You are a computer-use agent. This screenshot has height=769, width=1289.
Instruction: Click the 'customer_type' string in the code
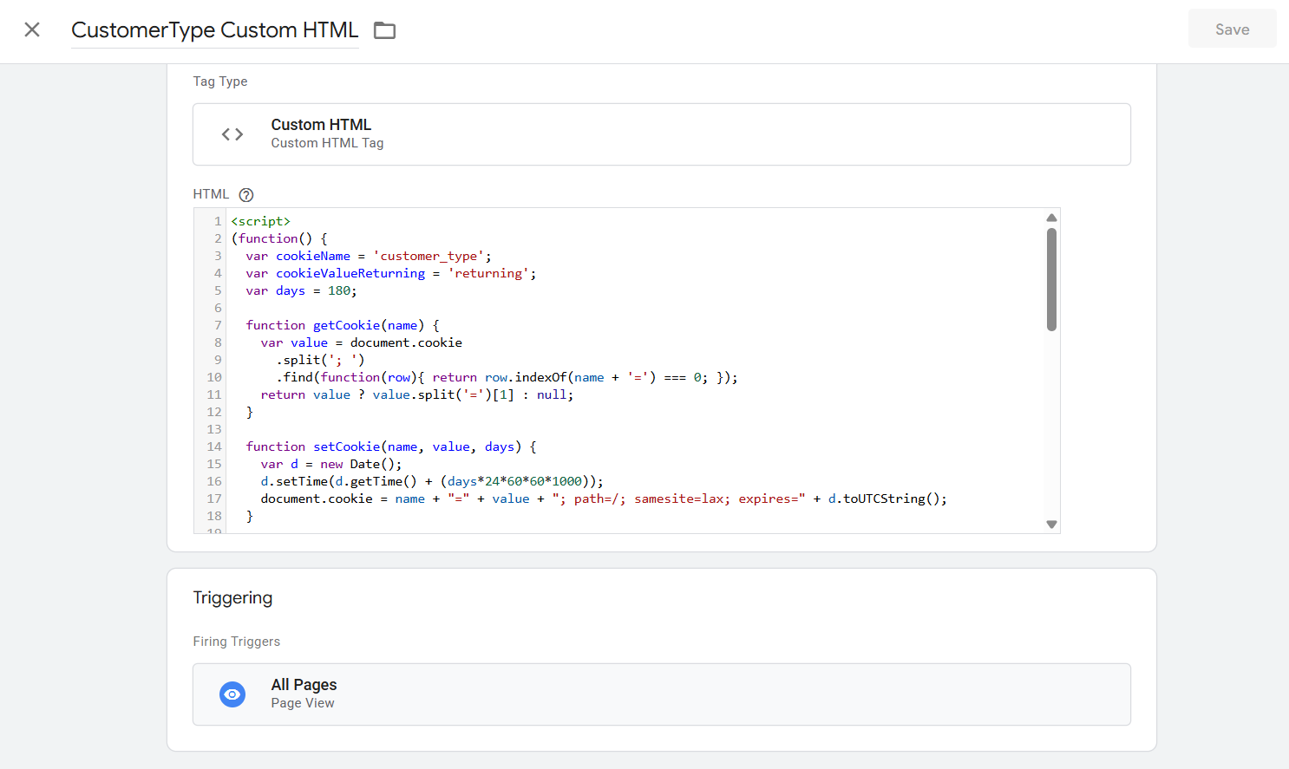tap(429, 256)
